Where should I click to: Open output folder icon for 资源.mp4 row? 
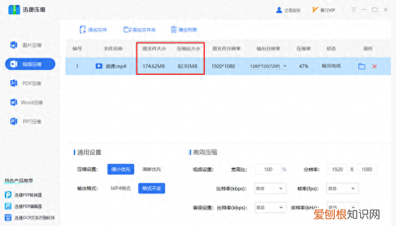(x=361, y=66)
